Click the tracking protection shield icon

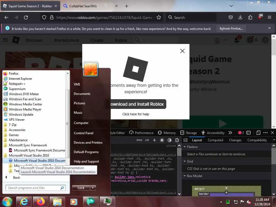(44, 18)
